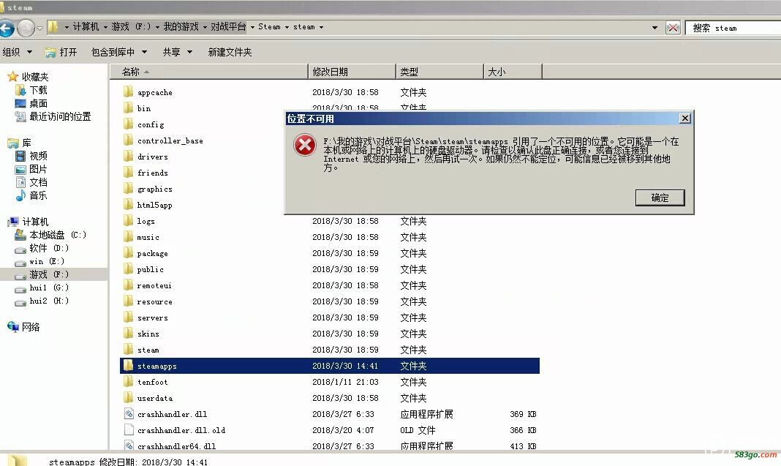
Task: Open the 组织 menu
Action: 17,52
